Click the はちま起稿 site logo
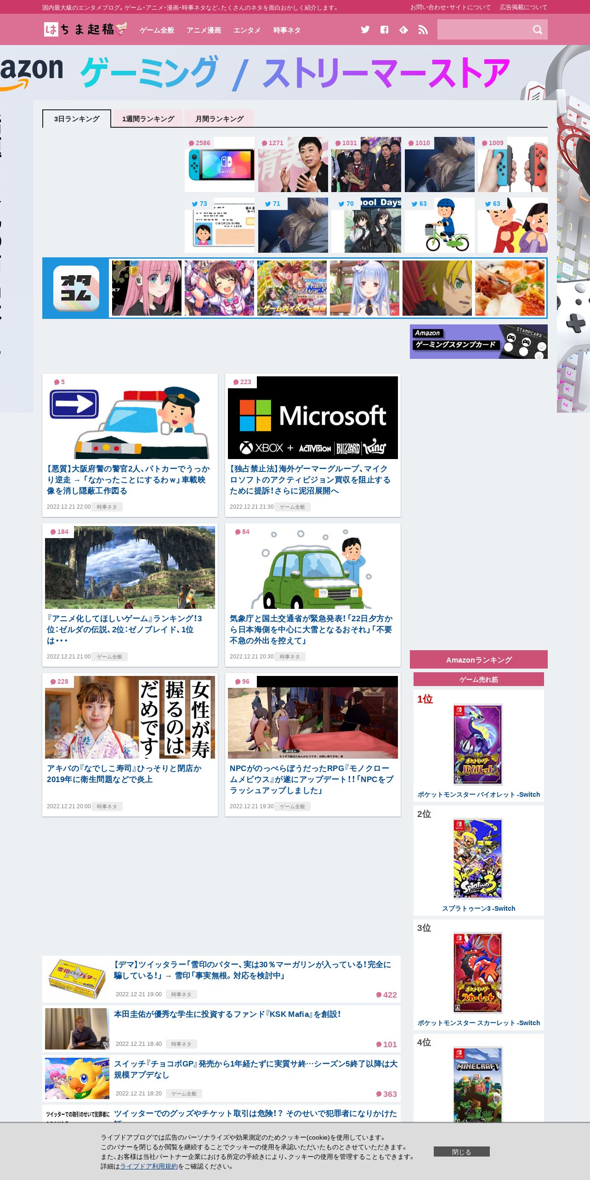This screenshot has height=1180, width=590. point(85,29)
